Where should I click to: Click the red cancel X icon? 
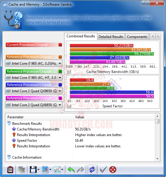[113, 169]
